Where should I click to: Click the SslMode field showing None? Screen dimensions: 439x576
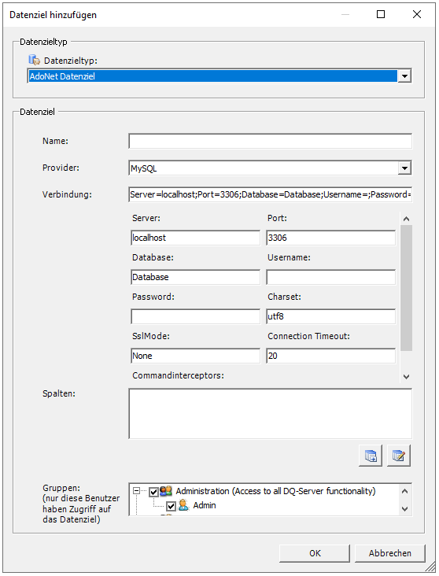click(195, 356)
